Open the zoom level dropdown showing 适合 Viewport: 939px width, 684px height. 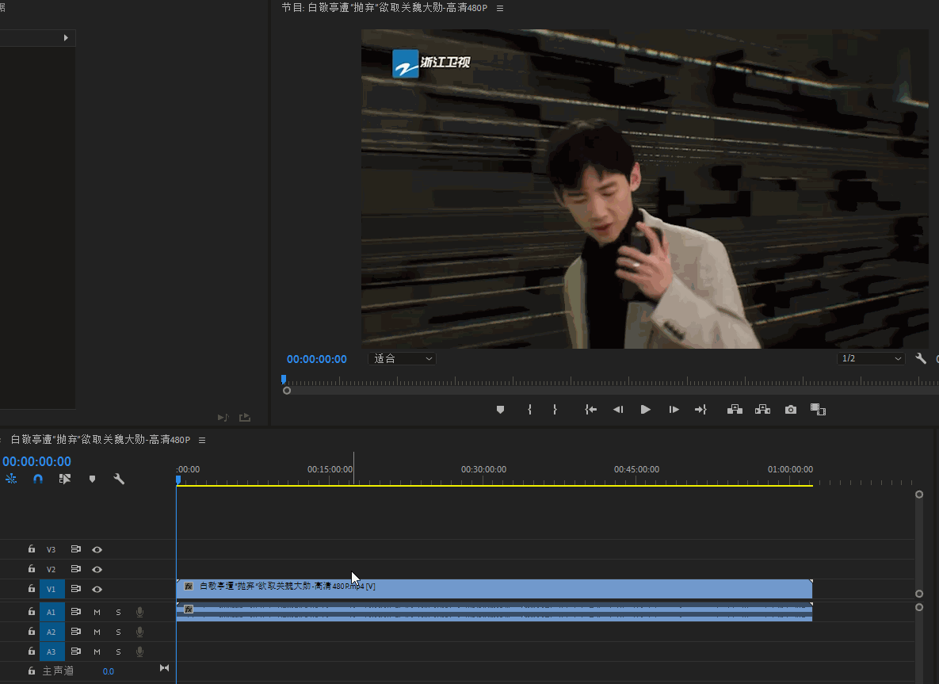point(403,359)
